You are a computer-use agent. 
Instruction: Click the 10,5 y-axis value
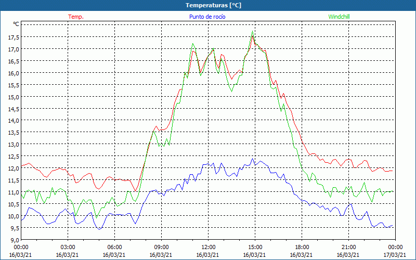click(14, 204)
